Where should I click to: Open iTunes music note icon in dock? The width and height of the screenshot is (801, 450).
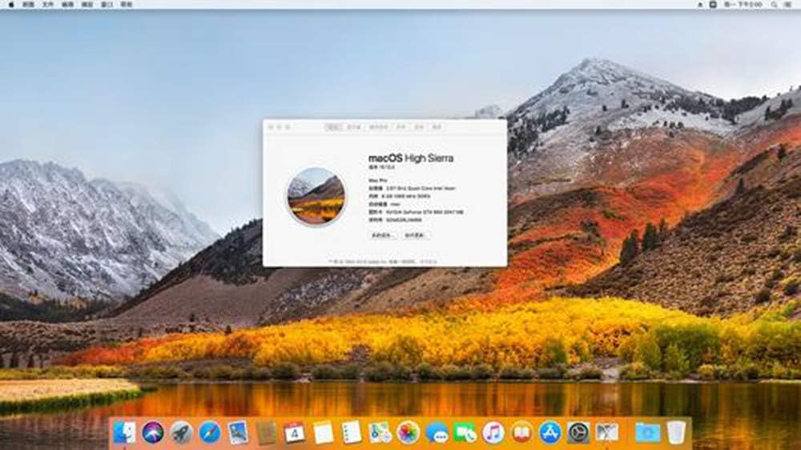point(493,432)
